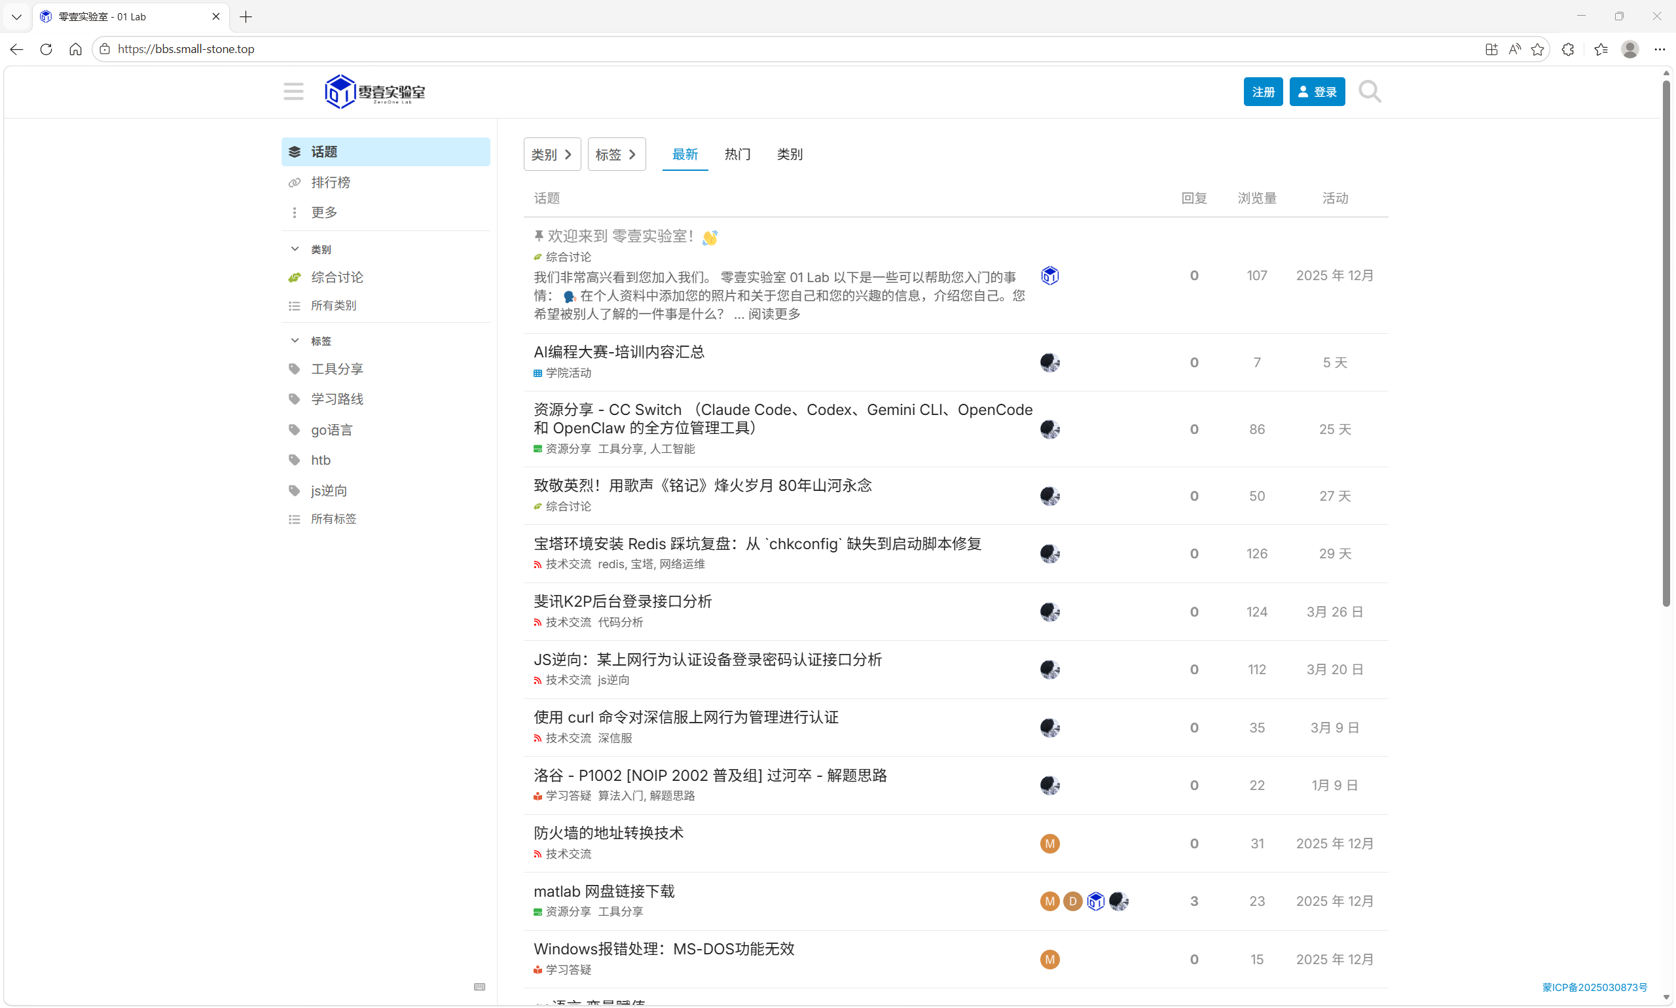Open the 算法入门 tag link
This screenshot has height=1008, width=1676.
620,795
